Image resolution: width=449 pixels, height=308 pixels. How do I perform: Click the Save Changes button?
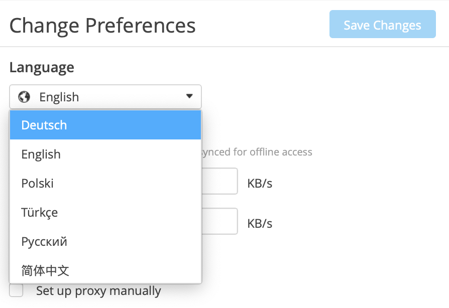coord(383,24)
